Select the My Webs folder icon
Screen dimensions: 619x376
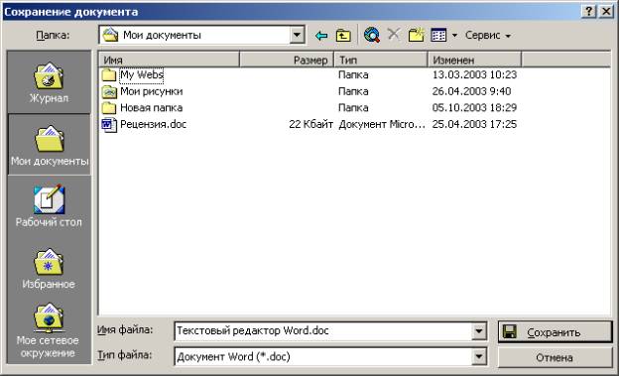tap(108, 74)
